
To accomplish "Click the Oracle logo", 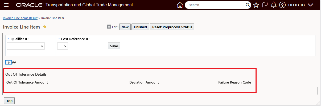I will point(29,5).
